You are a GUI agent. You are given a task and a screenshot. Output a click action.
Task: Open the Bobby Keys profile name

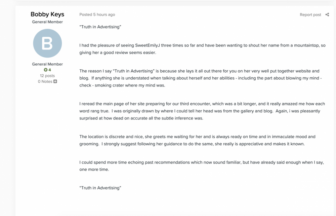(x=47, y=14)
